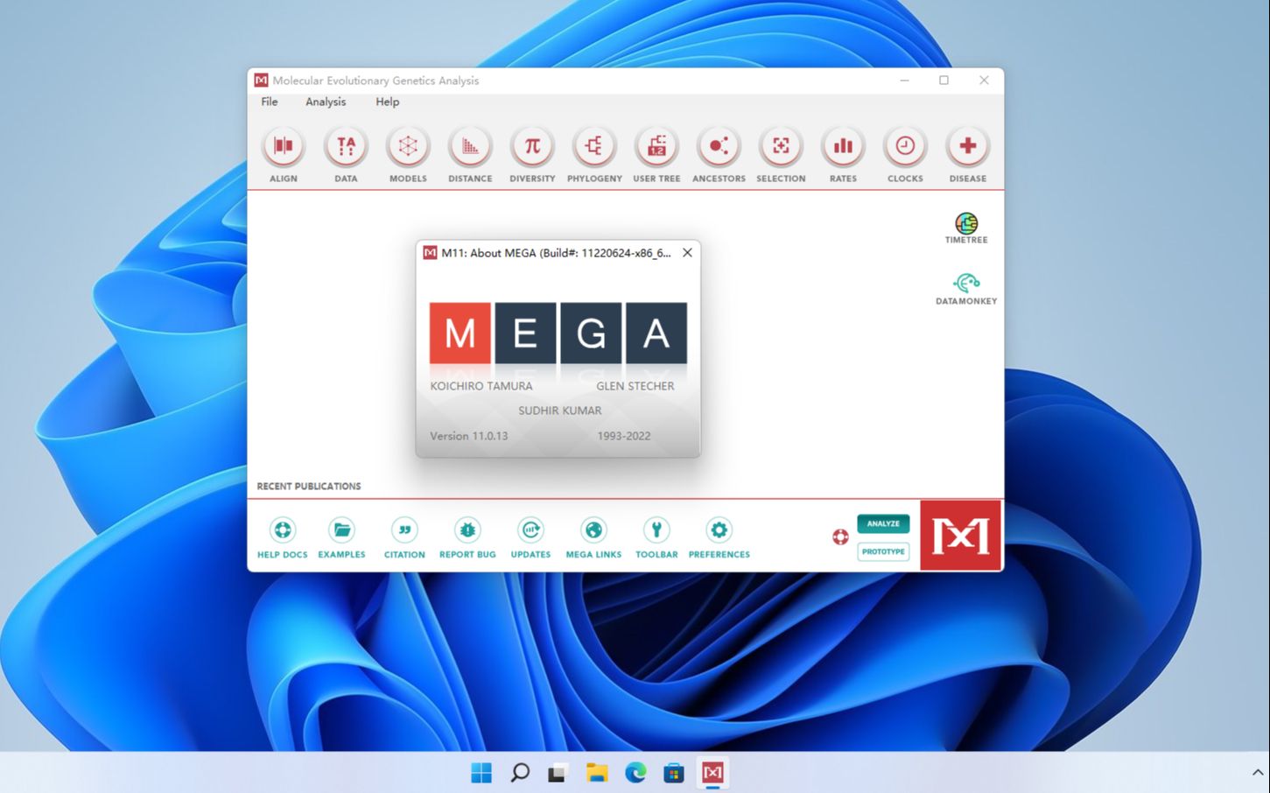Open the ALIGN tool
The height and width of the screenshot is (793, 1270).
tap(284, 146)
